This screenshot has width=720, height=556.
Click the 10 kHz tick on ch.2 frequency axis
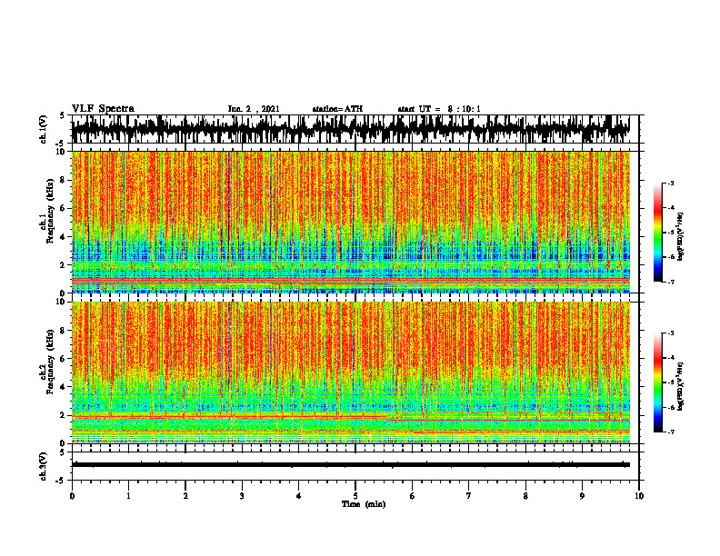click(x=62, y=302)
